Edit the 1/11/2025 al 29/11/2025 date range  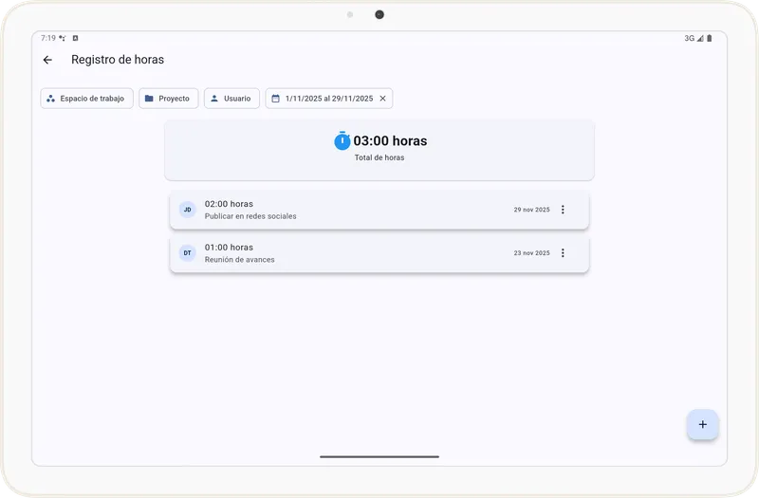[328, 99]
